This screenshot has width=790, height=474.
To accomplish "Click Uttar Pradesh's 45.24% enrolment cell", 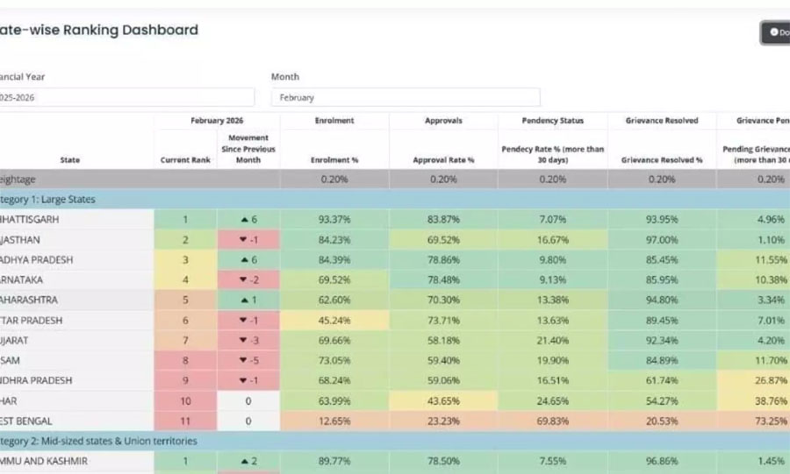I will tap(334, 320).
